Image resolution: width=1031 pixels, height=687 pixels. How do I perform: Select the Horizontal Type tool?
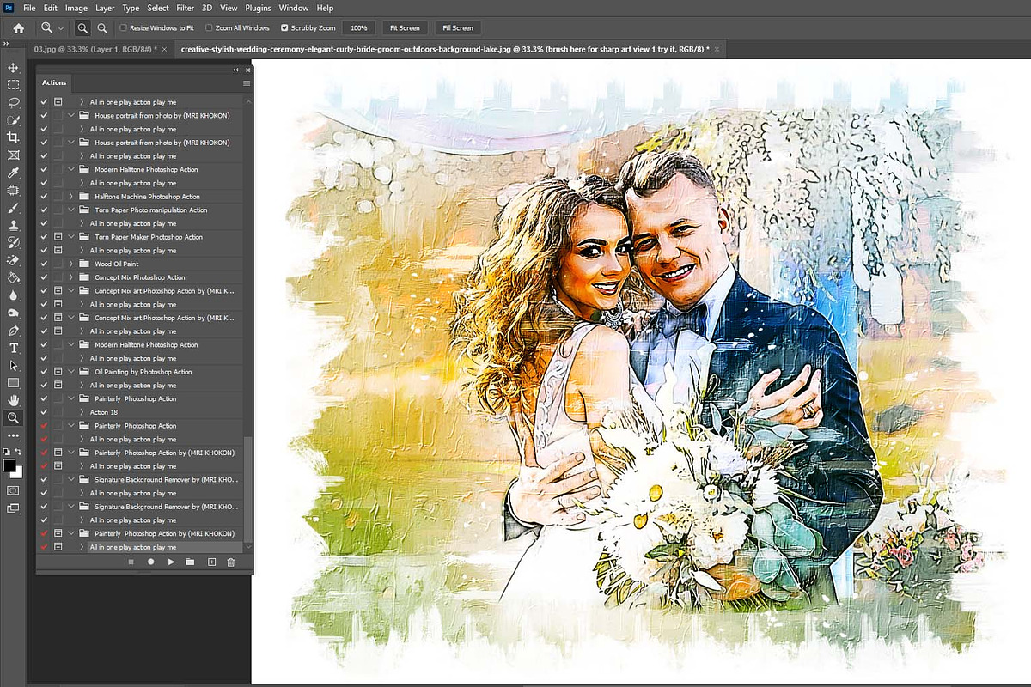pos(13,348)
